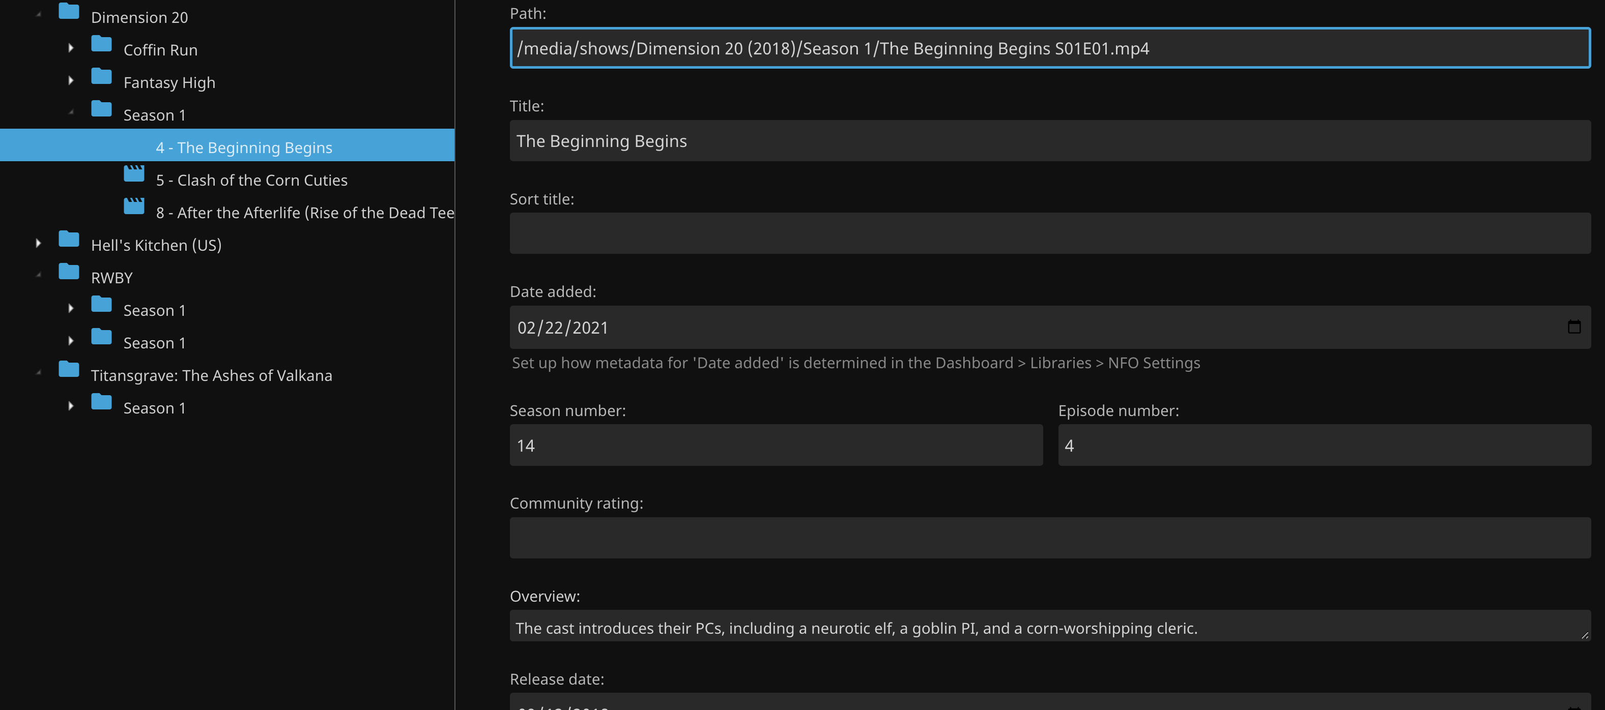Screen dimensions: 1605x710
Task: Click clapperboard icon for Clash of the Corn Cuties
Action: [x=134, y=174]
